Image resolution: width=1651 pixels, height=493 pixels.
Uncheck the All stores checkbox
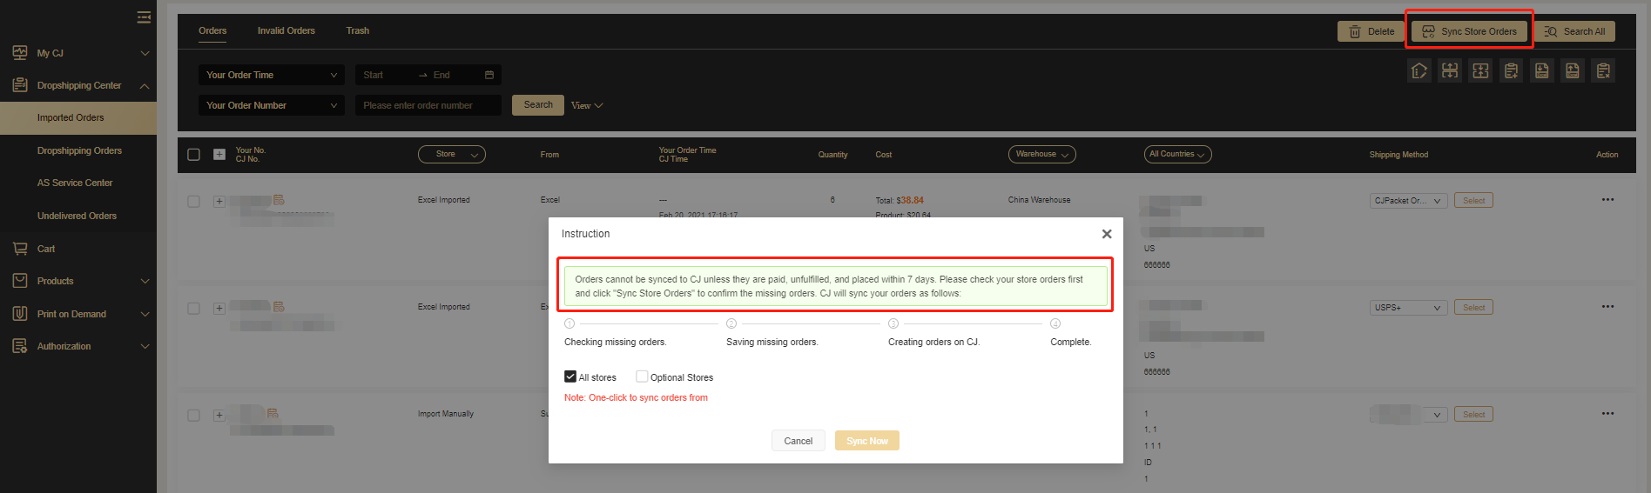tap(570, 376)
